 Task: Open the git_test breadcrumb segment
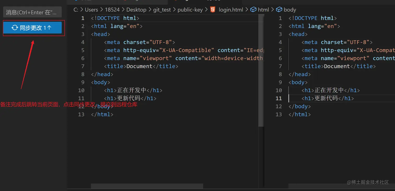[x=162, y=10]
